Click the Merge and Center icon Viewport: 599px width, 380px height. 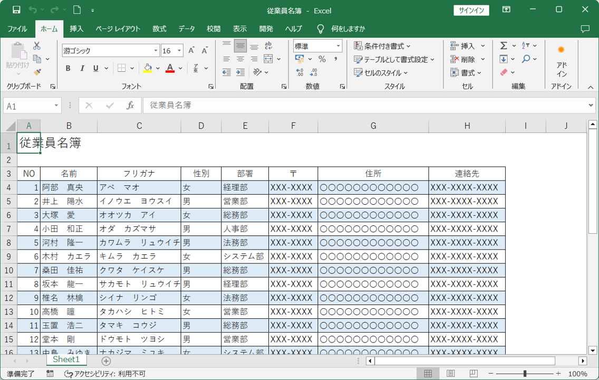[x=268, y=59]
